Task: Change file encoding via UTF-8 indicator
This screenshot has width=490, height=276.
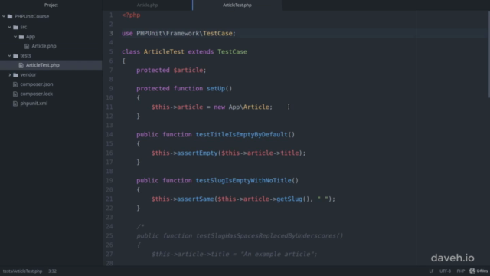Action: [445, 271]
